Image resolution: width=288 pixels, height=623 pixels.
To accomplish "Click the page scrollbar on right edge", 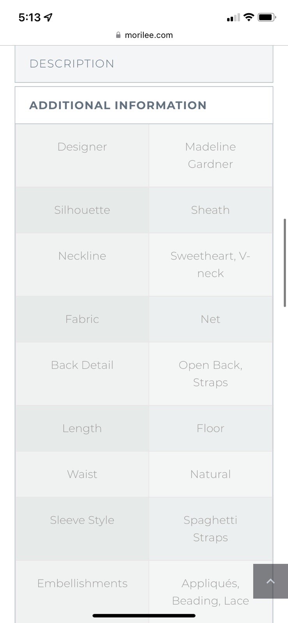I will coord(285,263).
